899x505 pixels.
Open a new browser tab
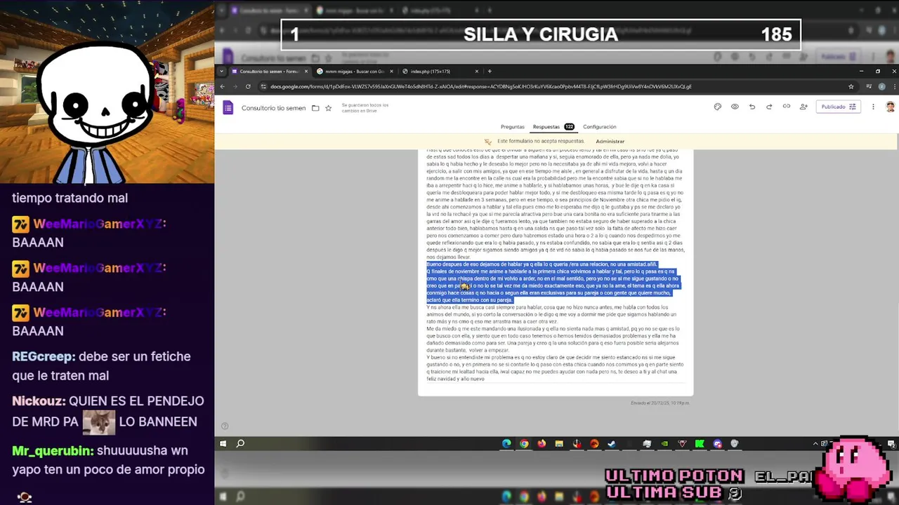pyautogui.click(x=490, y=71)
